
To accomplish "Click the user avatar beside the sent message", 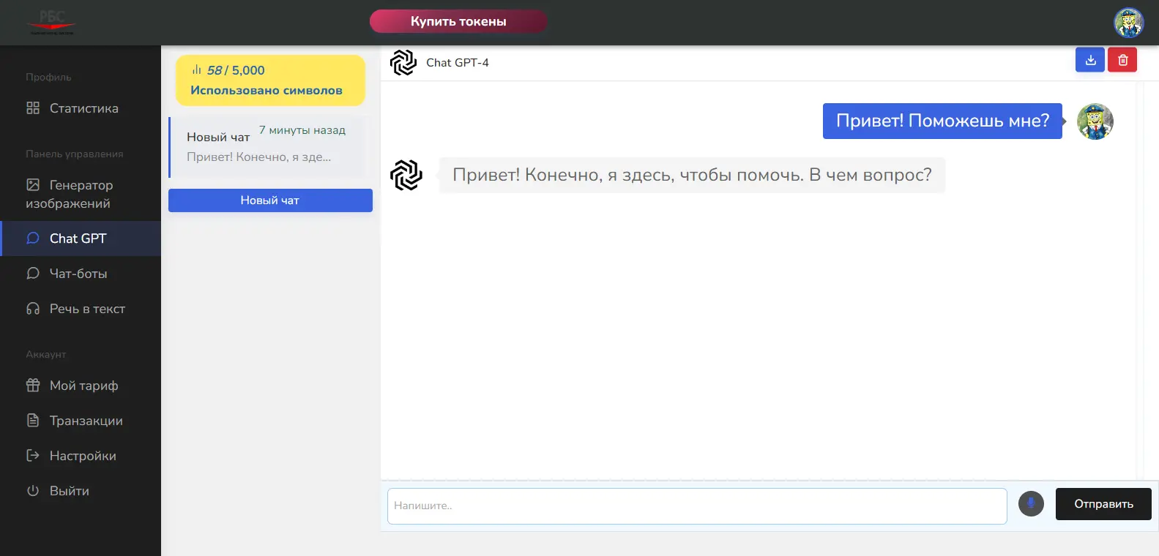I will 1095,121.
